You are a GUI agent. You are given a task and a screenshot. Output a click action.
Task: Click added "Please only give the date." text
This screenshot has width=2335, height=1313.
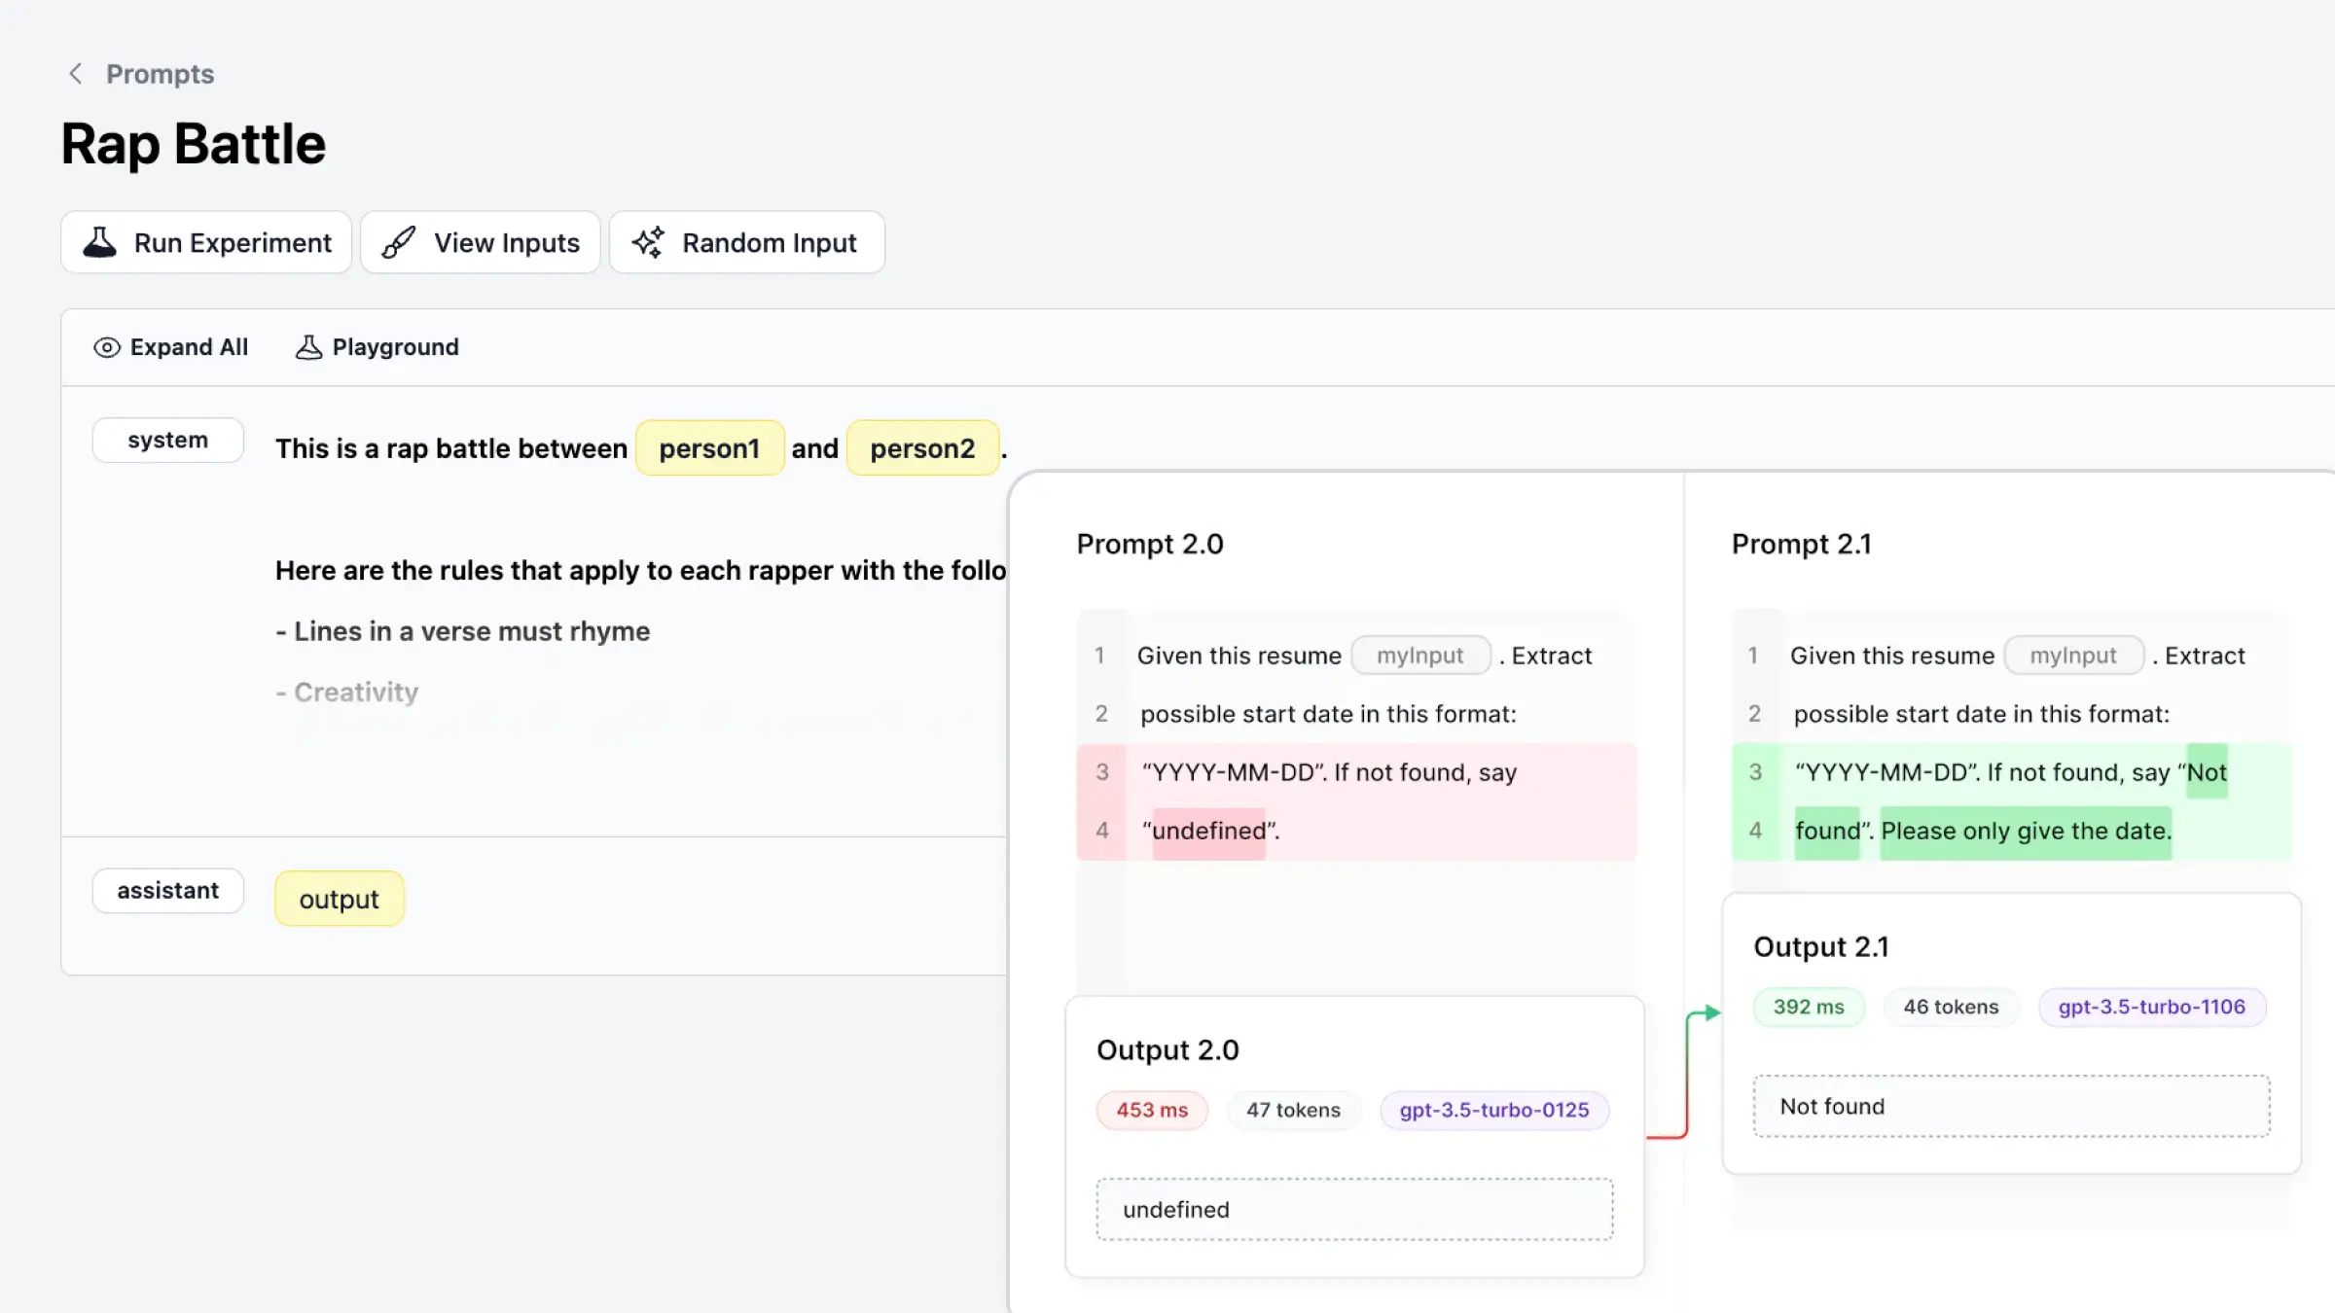[x=2026, y=832]
